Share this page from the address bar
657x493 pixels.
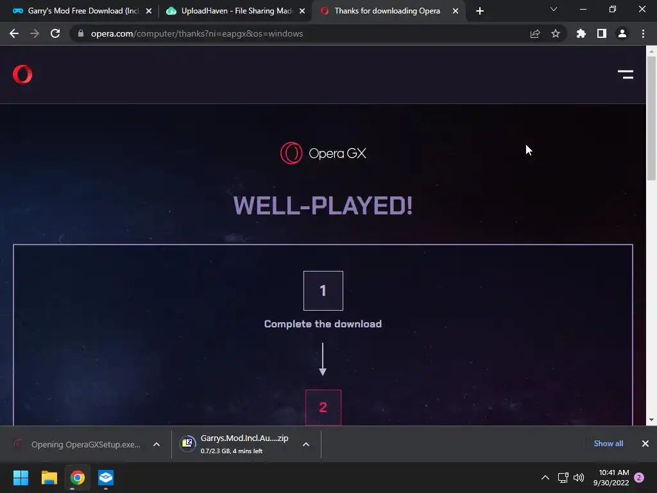click(x=534, y=33)
